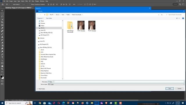The width and height of the screenshot is (186, 105).
Task: Collapse folders with Hide Folders
Action: tap(41, 89)
